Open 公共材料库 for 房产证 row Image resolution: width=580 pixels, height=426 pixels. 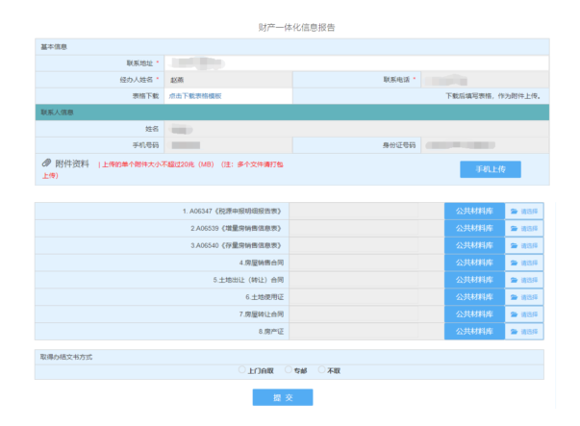pyautogui.click(x=473, y=332)
